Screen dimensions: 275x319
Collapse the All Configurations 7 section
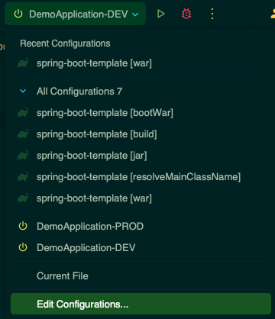(x=23, y=91)
